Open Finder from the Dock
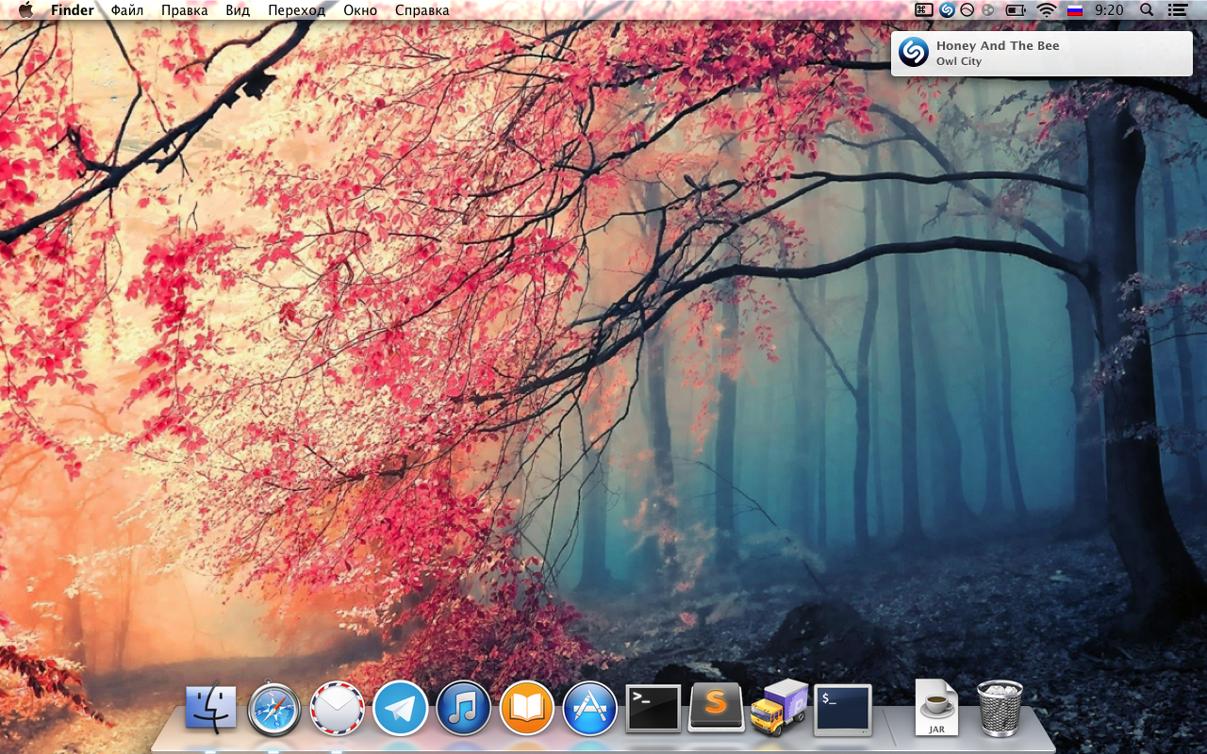1207x754 pixels. tap(211, 709)
